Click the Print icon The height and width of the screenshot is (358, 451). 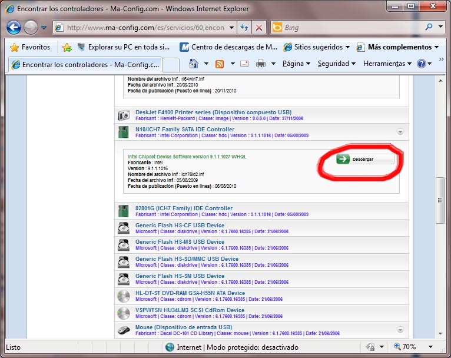[x=261, y=64]
